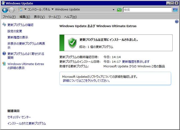The image size is (180, 130).
Task: Click the 更新プログラムの確認 icon in sidebar
Action: tap(4, 24)
